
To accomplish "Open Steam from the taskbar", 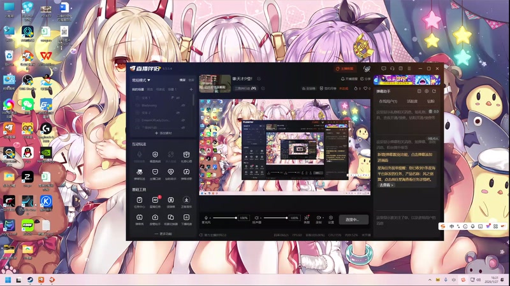I will (x=29, y=280).
